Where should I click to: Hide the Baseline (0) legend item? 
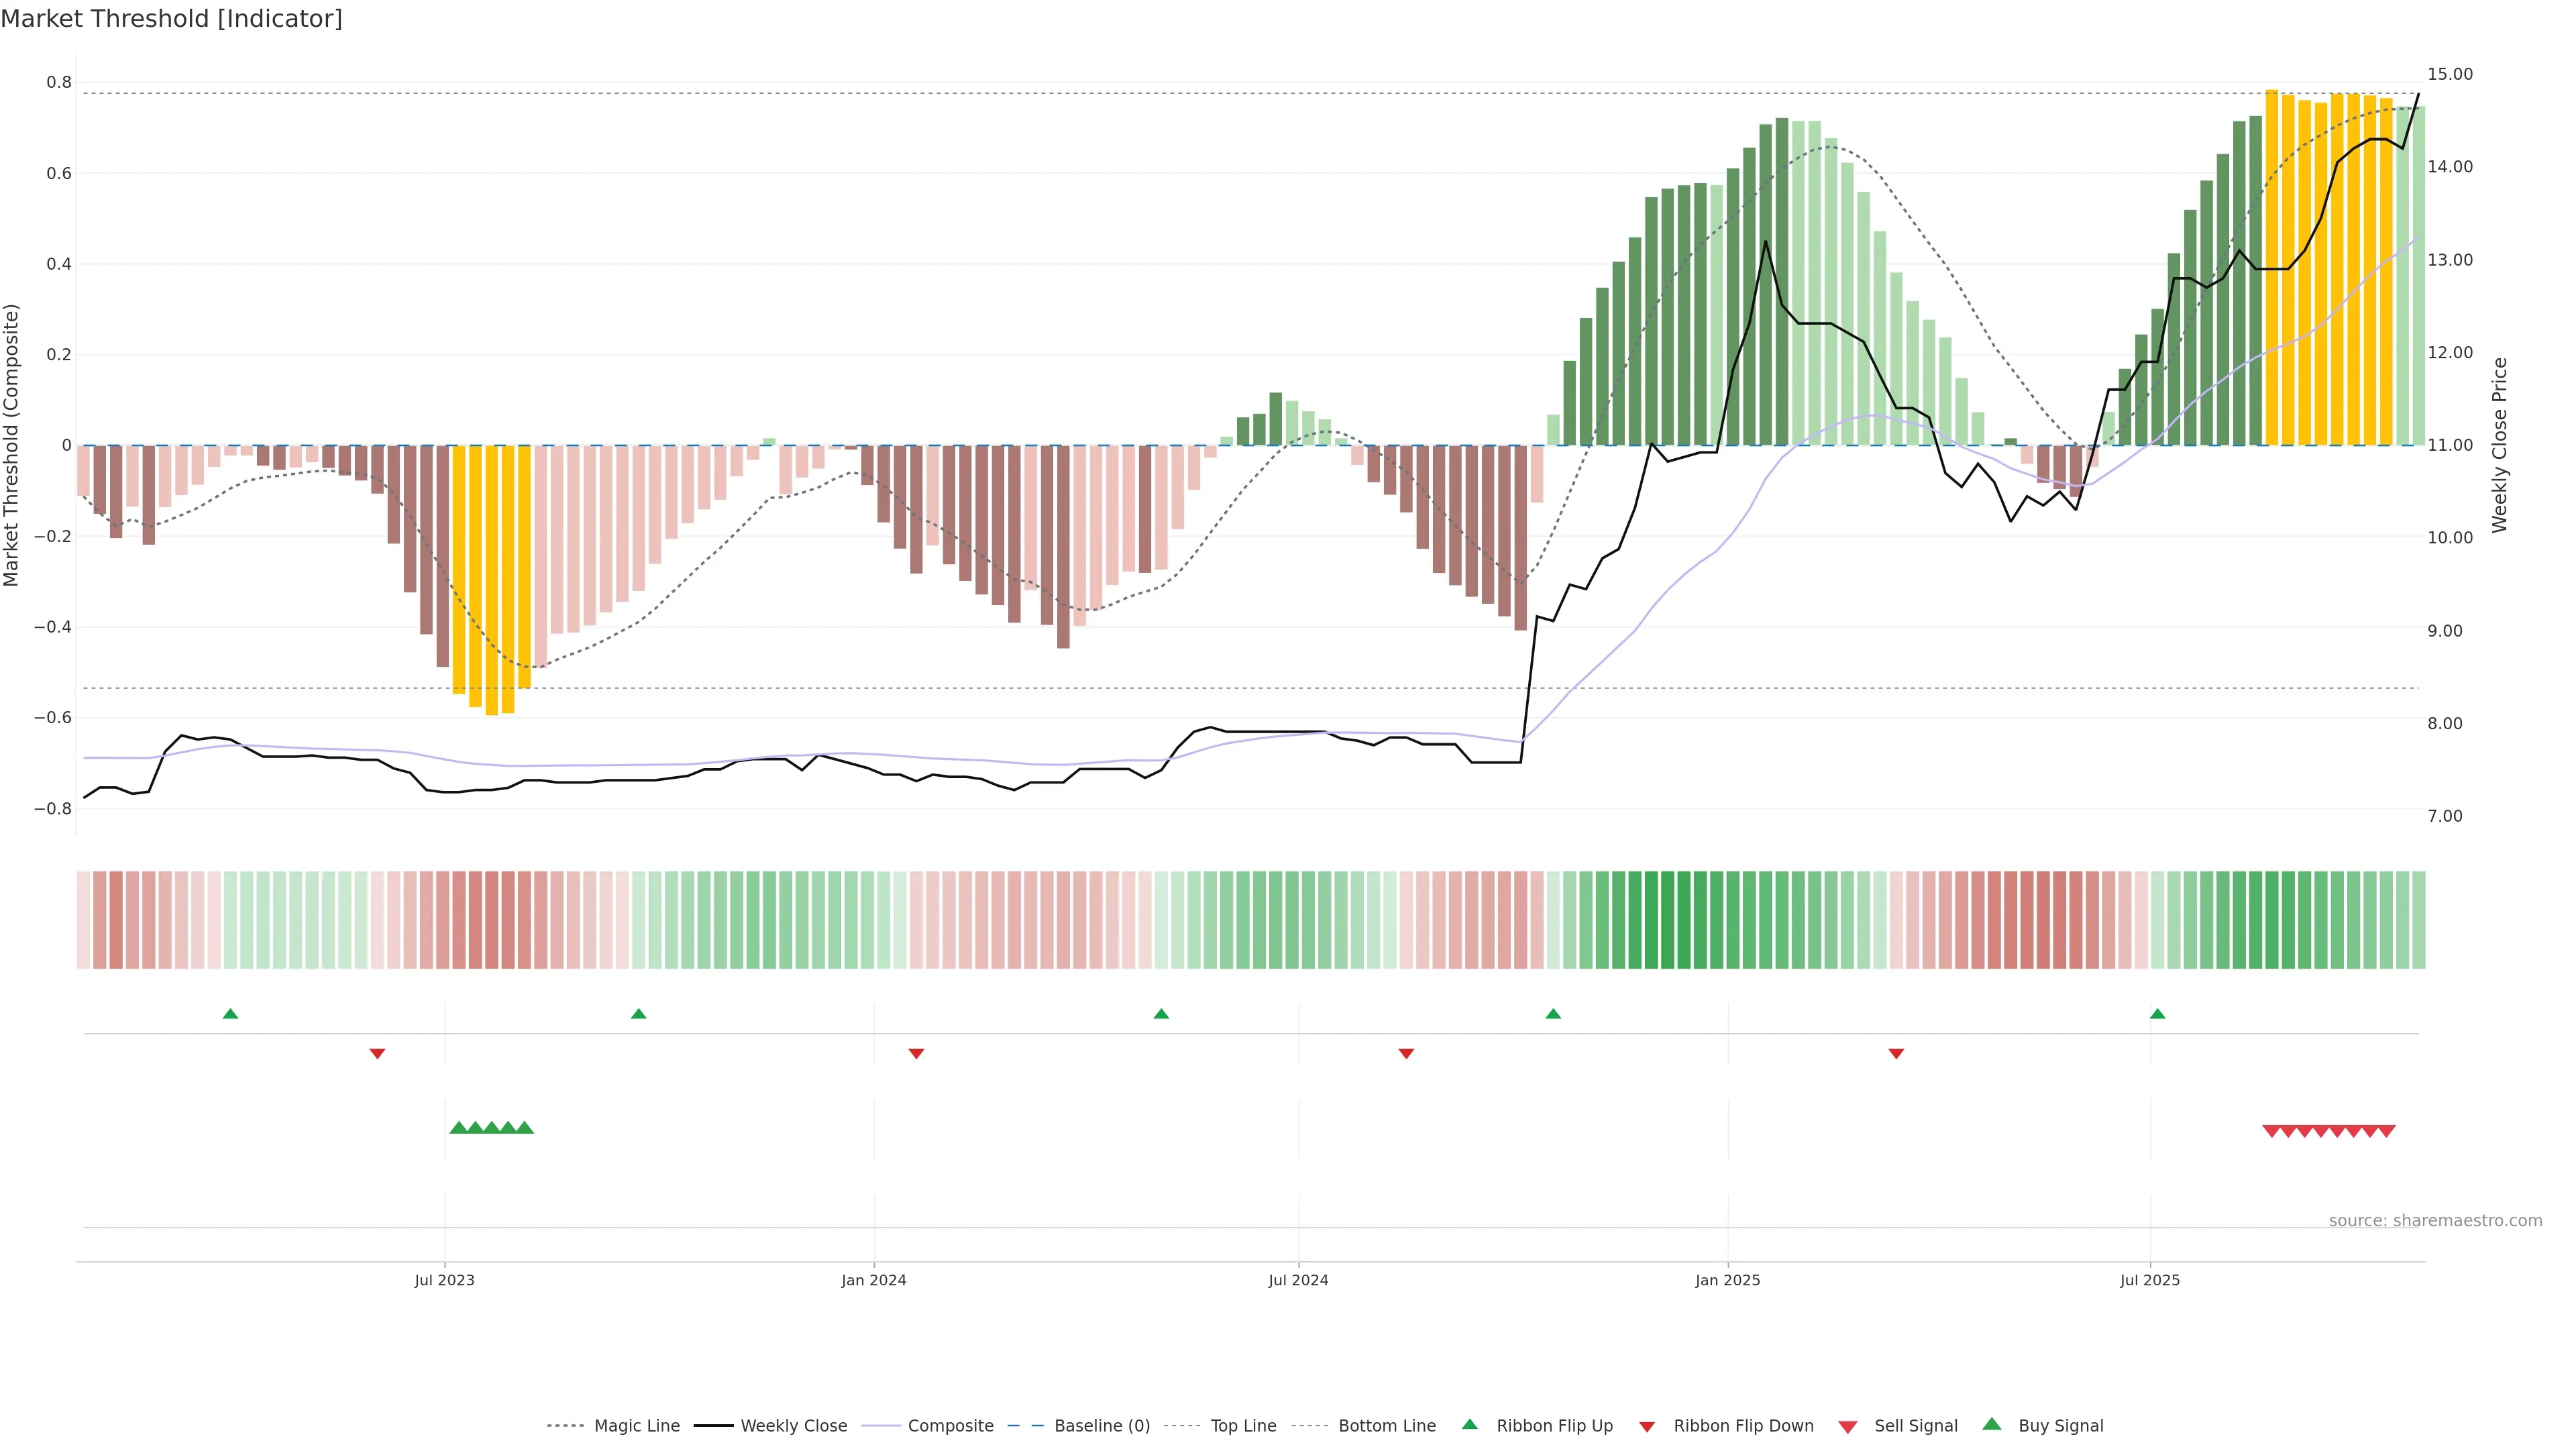tap(1101, 1426)
